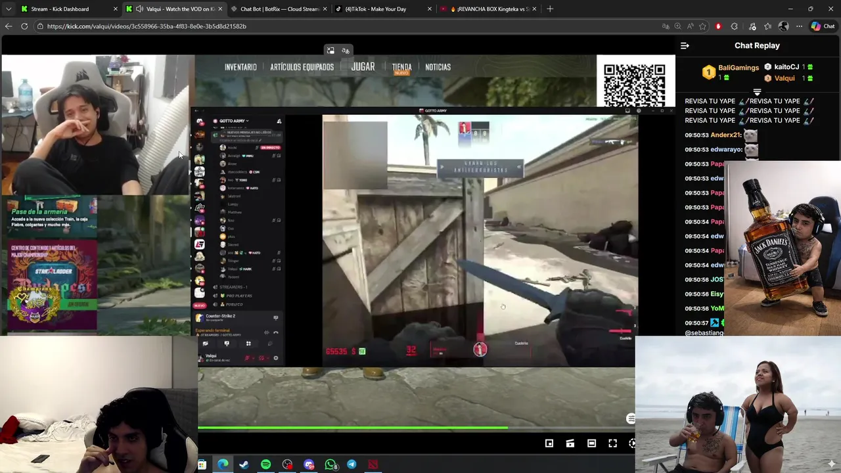Open Steam from the taskbar
This screenshot has width=841, height=473.
[x=244, y=464]
